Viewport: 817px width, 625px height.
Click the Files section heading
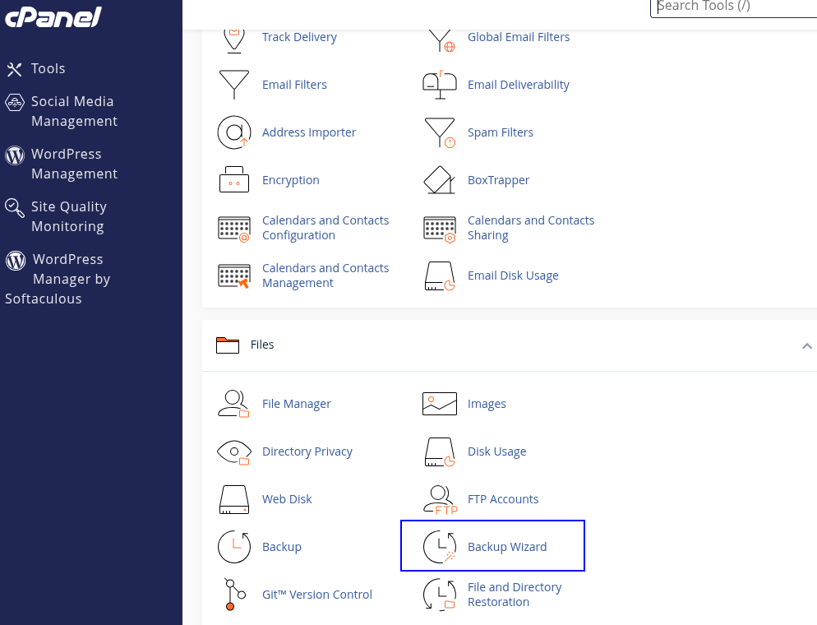click(261, 345)
